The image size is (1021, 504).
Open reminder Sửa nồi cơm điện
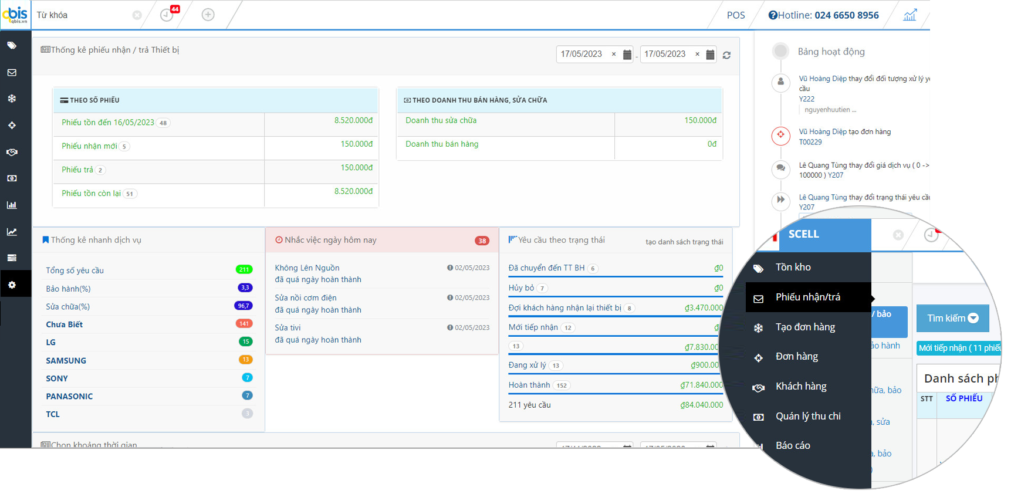coord(306,298)
